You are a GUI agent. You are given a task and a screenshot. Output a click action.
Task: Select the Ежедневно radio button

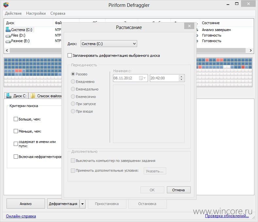[73, 82]
